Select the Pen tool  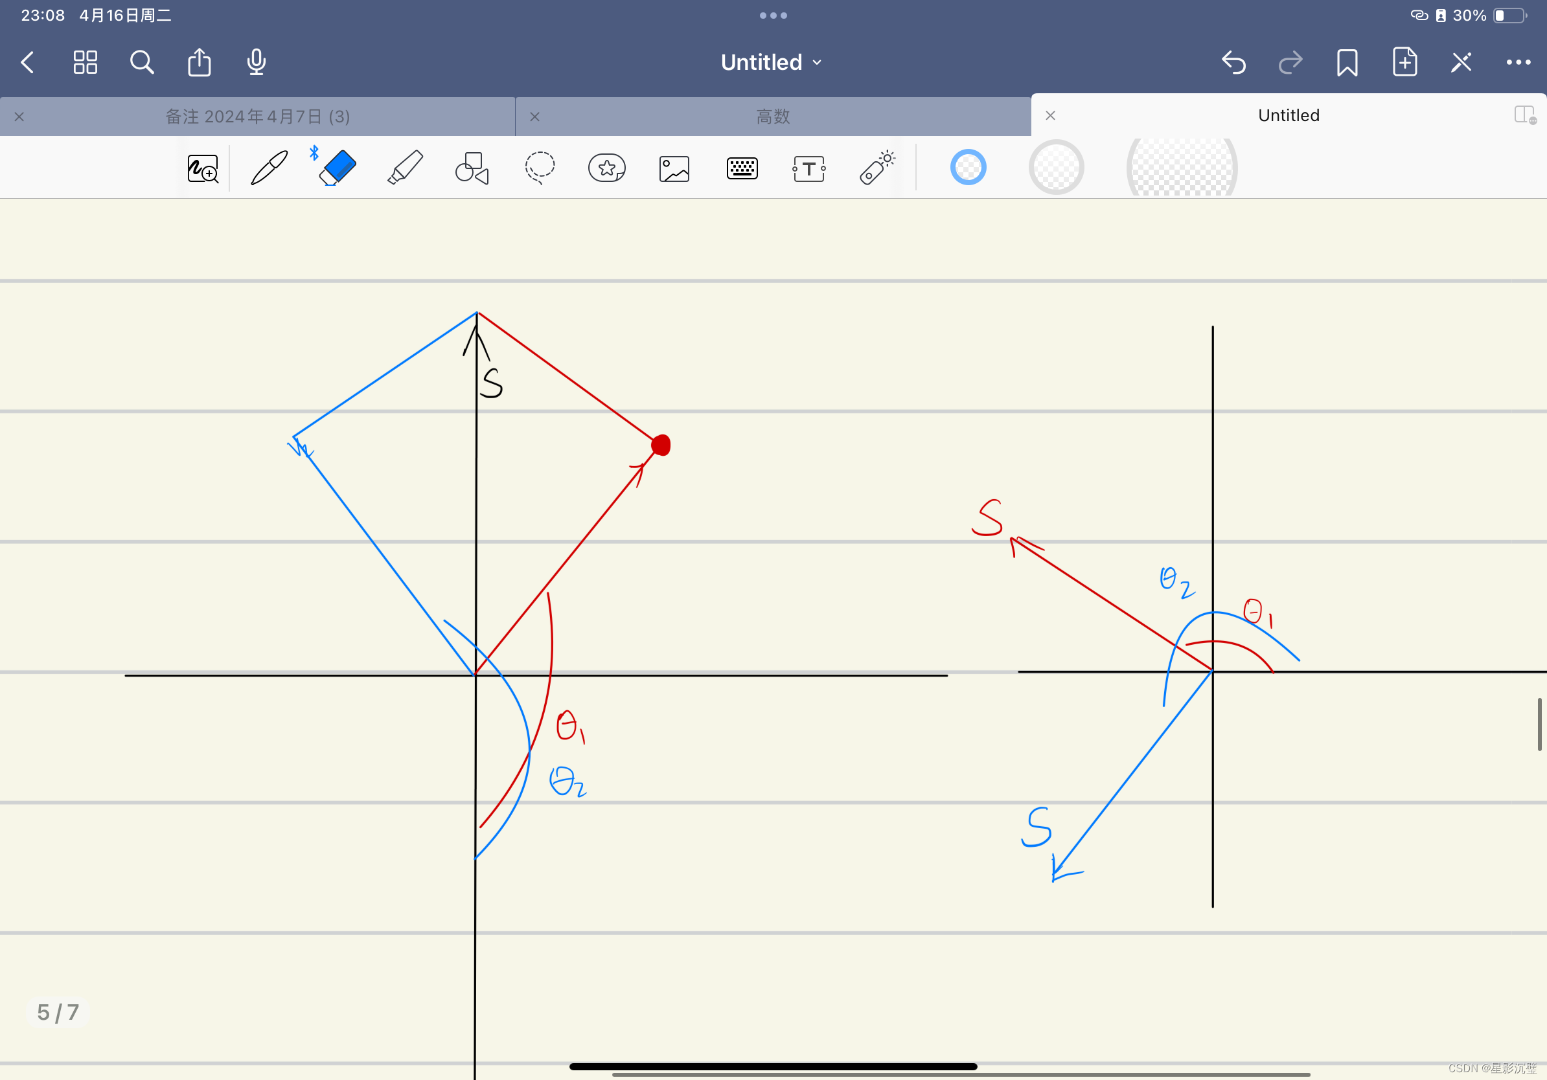click(x=269, y=168)
